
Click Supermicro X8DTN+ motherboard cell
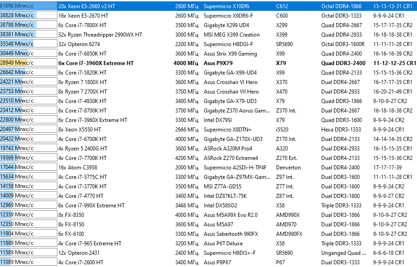(x=228, y=130)
